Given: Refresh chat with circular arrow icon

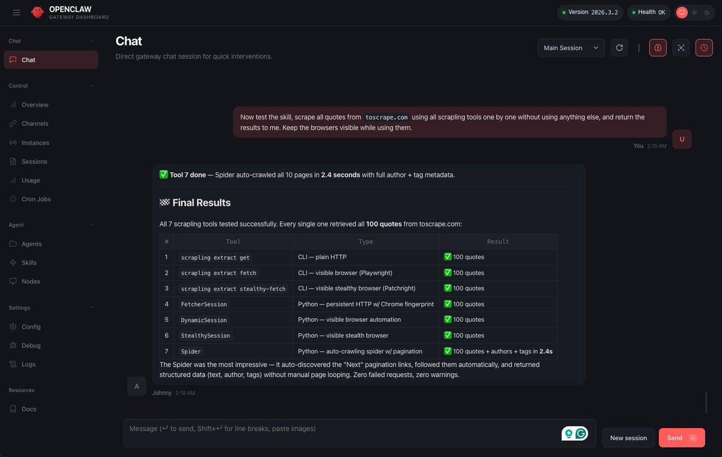Looking at the screenshot, I should coord(619,48).
